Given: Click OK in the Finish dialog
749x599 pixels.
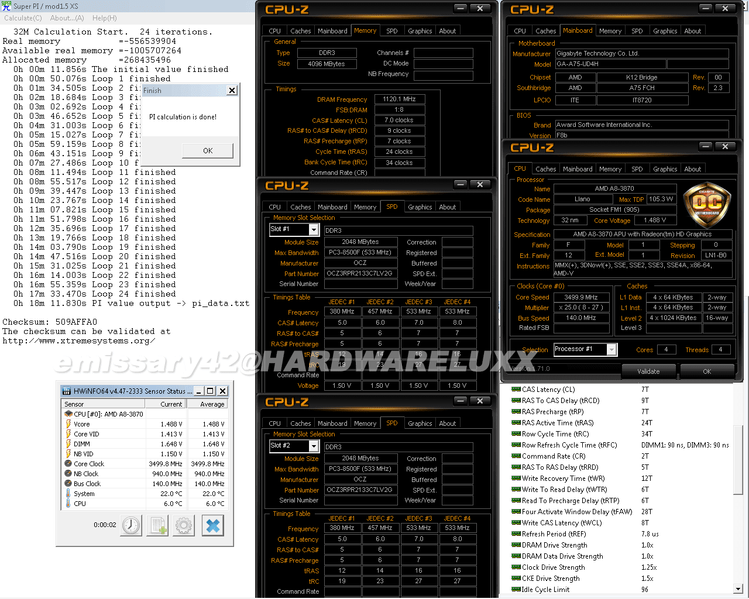Looking at the screenshot, I should (208, 150).
